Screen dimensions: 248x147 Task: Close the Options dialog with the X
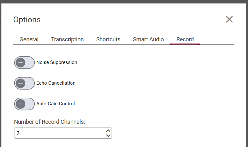coord(229,19)
